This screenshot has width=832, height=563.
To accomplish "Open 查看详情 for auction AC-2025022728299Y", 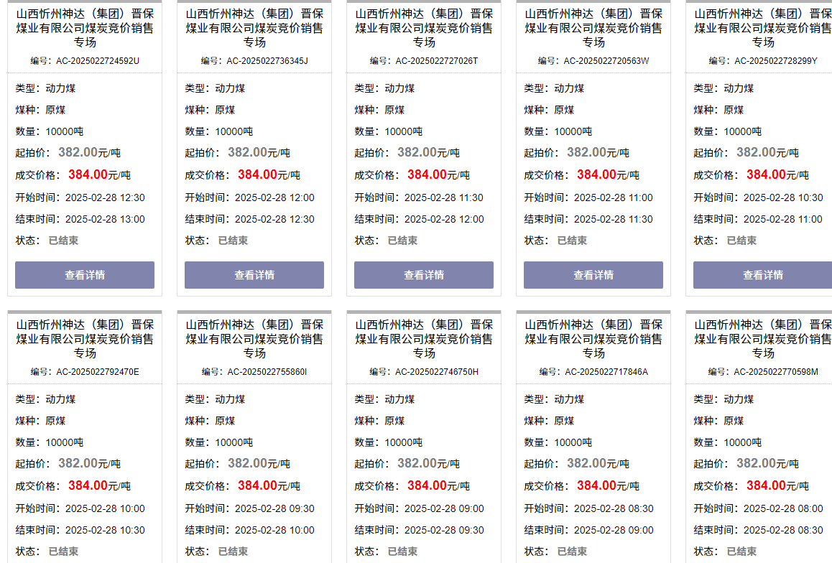I will click(762, 275).
